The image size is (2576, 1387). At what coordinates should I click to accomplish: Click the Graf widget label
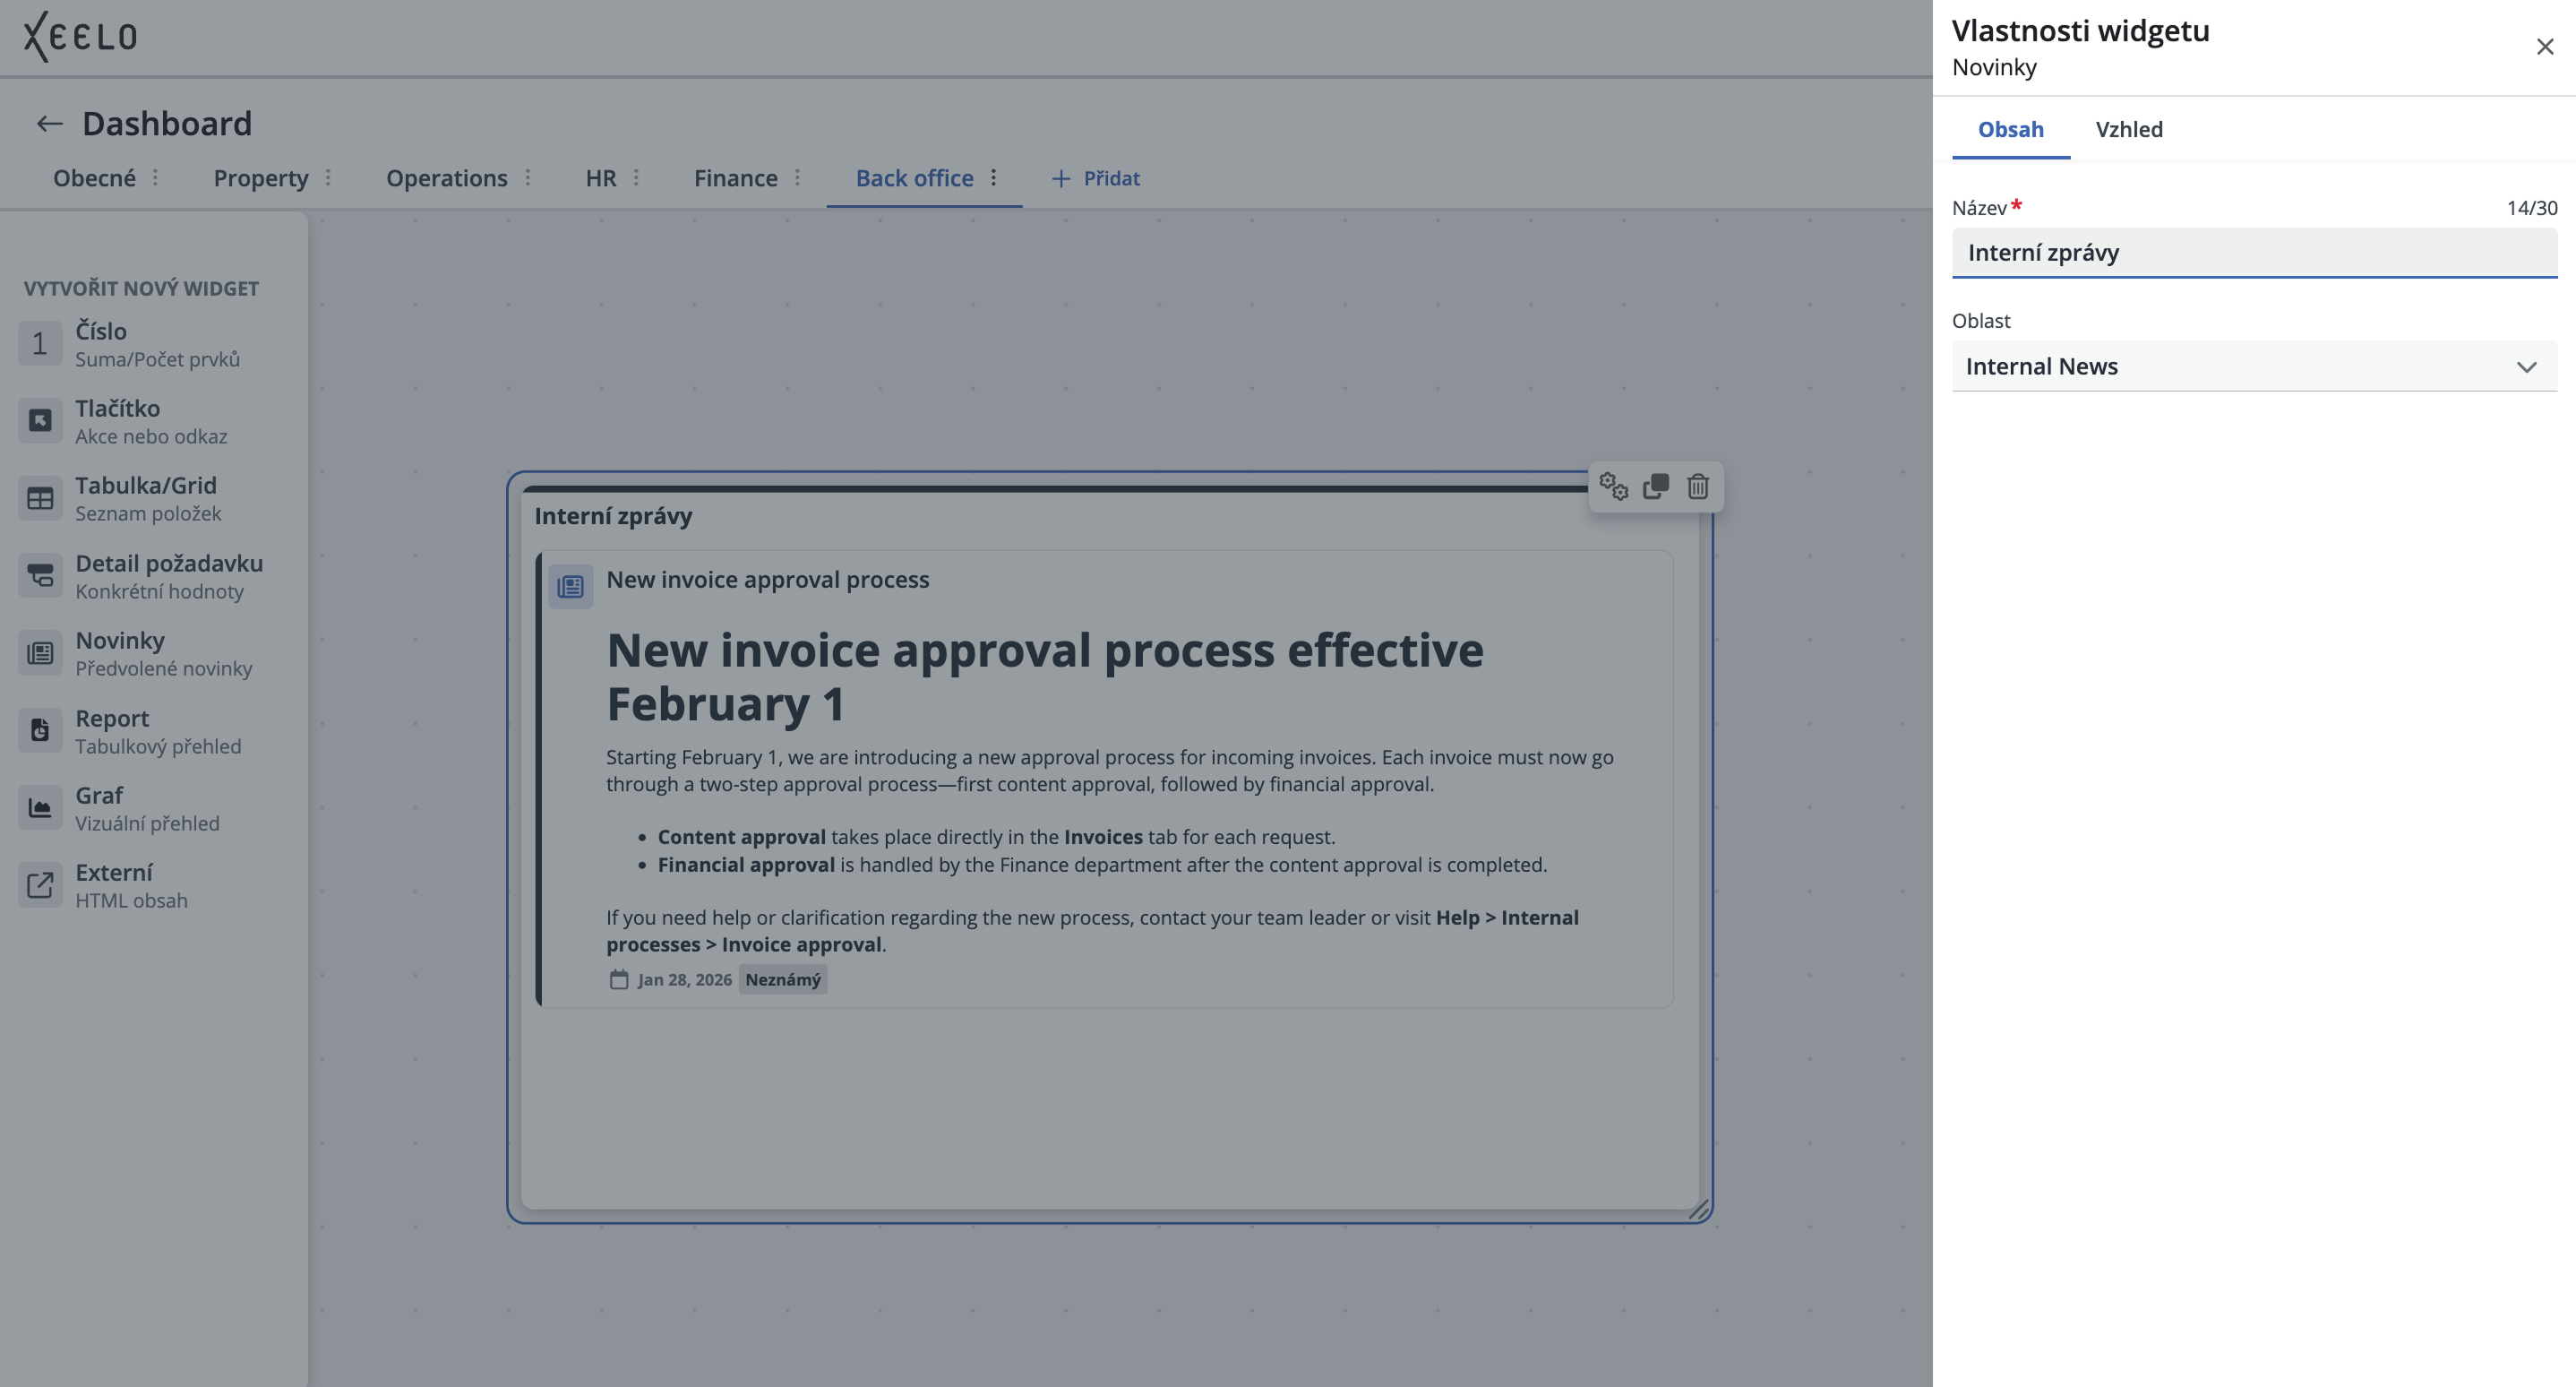(99, 795)
